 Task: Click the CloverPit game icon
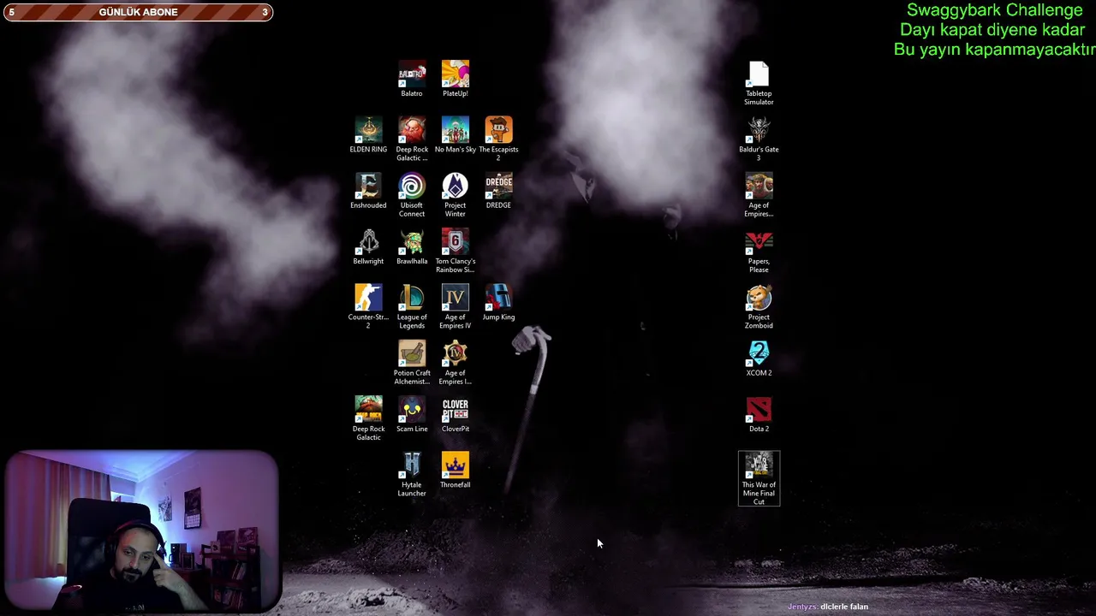coord(456,414)
